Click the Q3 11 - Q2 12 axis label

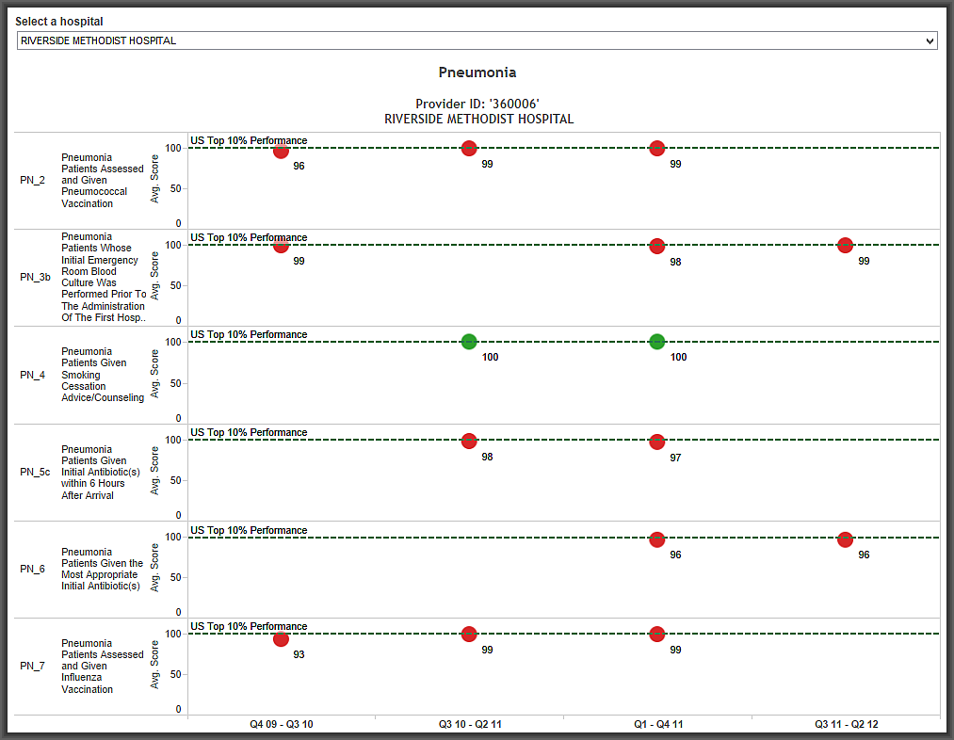pyautogui.click(x=847, y=724)
